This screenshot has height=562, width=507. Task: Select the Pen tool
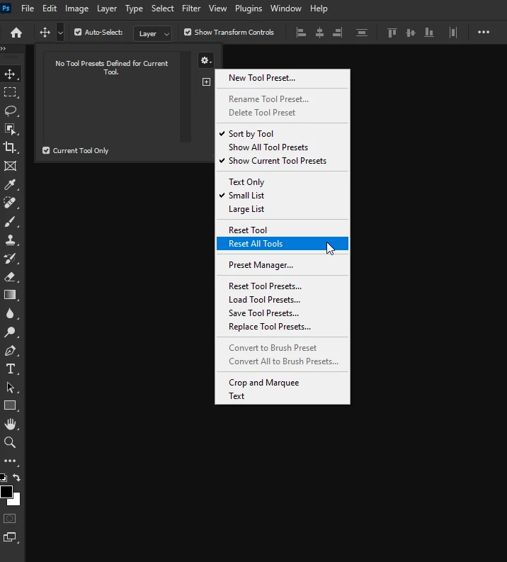tap(10, 351)
